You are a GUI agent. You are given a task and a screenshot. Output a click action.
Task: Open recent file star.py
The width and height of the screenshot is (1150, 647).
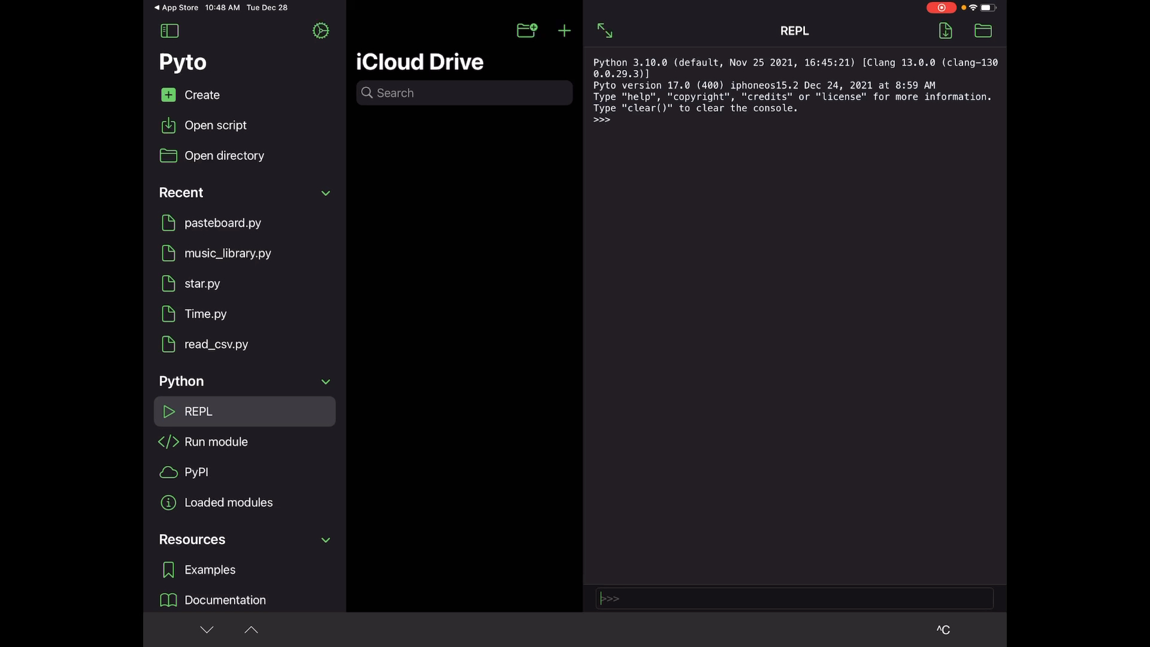[244, 283]
